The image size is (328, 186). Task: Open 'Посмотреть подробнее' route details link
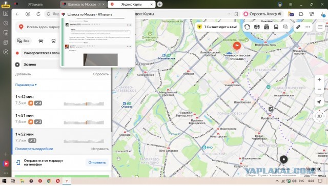coord(34,149)
